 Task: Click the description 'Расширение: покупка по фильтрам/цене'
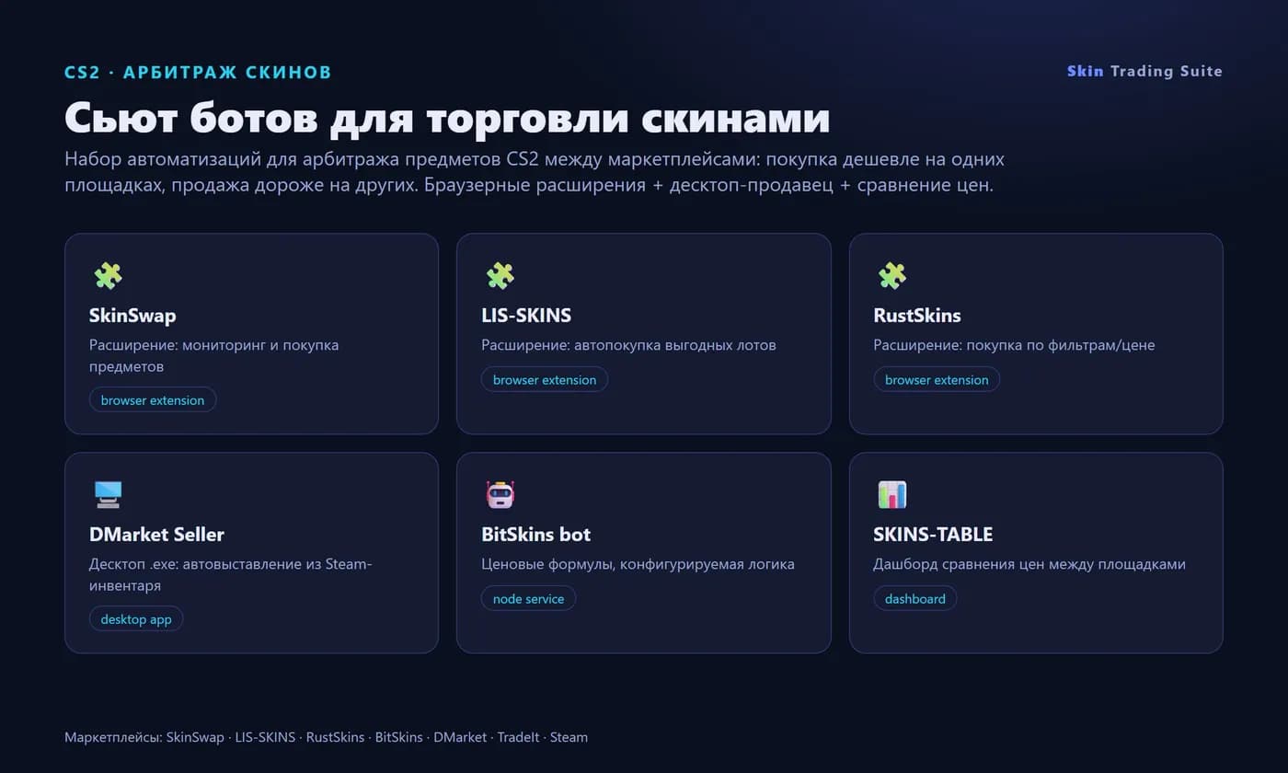(x=1014, y=345)
